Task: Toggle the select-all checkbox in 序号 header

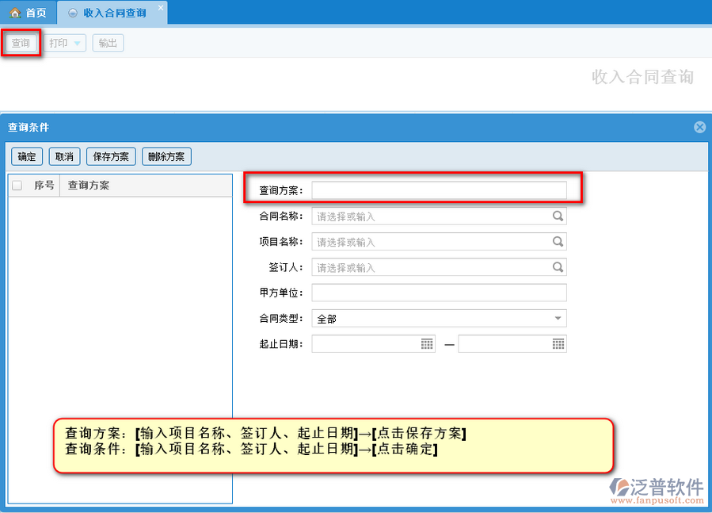Action: pyautogui.click(x=17, y=186)
